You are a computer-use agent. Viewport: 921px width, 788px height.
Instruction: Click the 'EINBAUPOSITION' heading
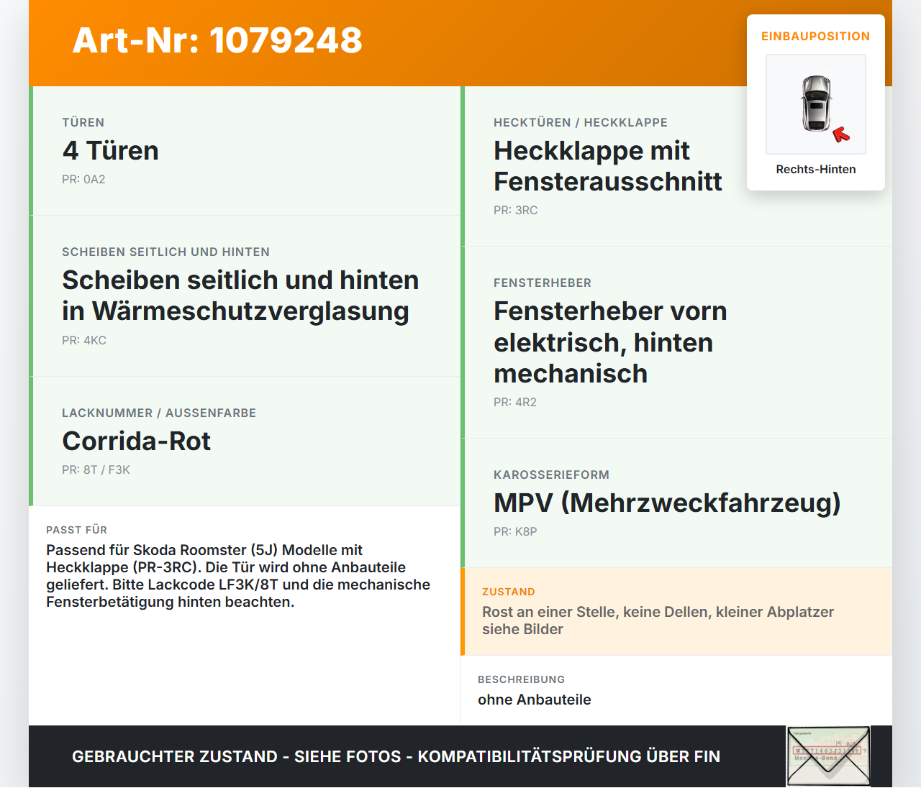[816, 37]
